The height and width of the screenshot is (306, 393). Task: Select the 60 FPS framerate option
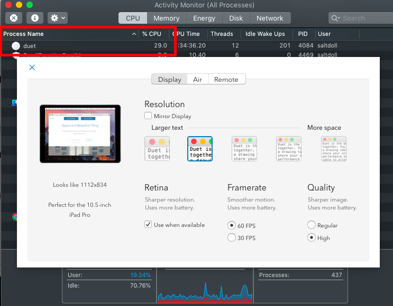[232, 225]
